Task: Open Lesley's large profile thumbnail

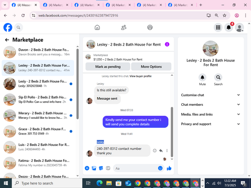Action: (x=210, y=49)
